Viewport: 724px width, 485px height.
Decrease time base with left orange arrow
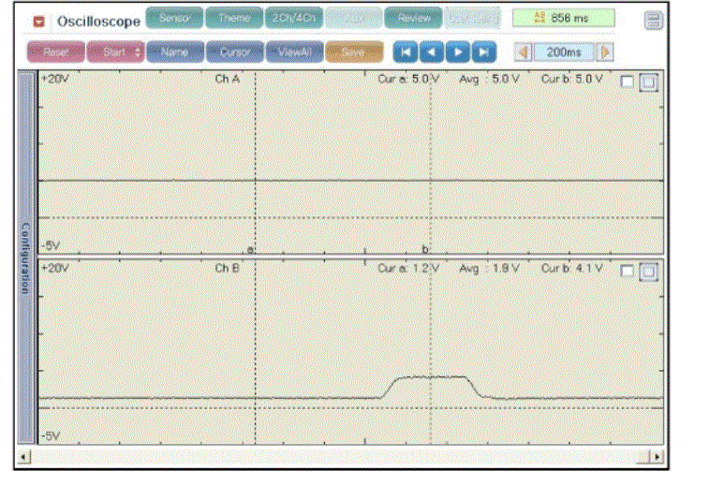524,52
